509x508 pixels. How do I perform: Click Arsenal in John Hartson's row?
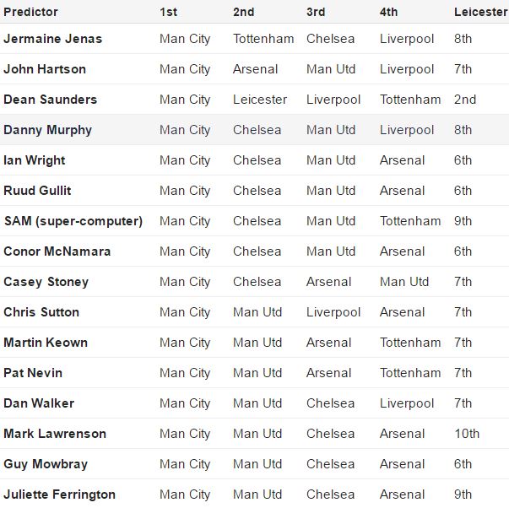[x=255, y=69]
